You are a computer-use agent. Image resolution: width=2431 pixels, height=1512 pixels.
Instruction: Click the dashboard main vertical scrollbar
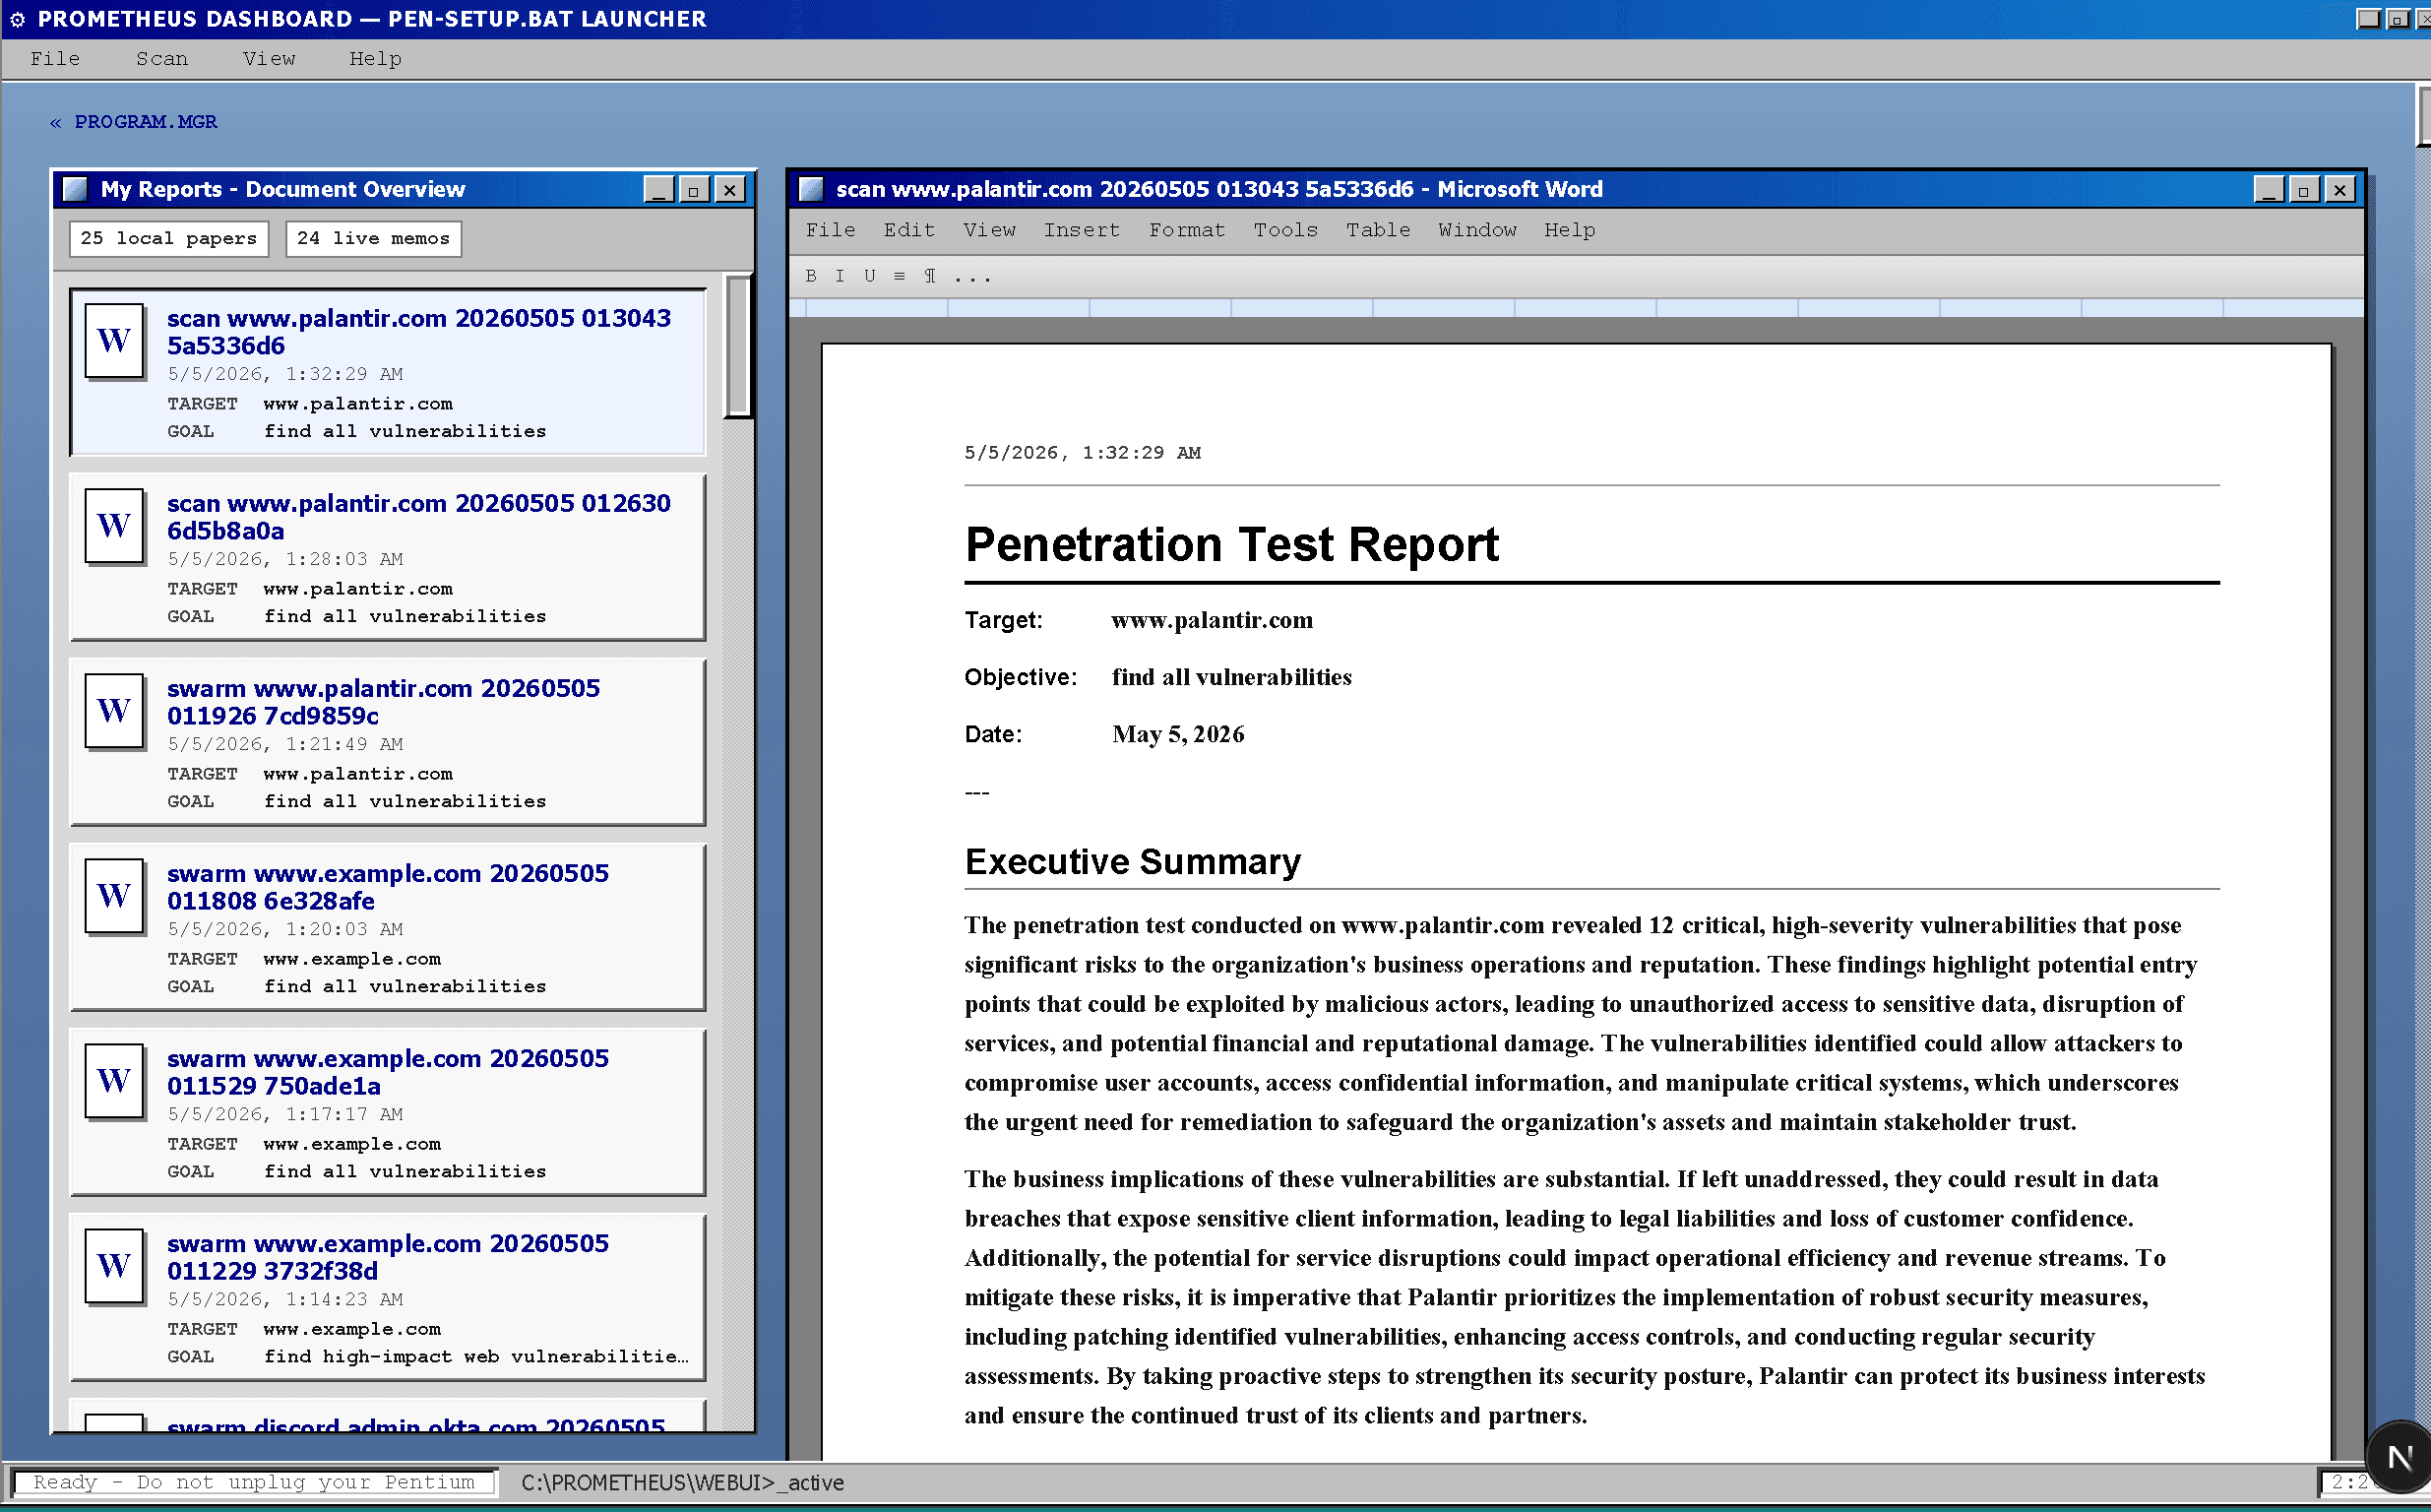2423,115
